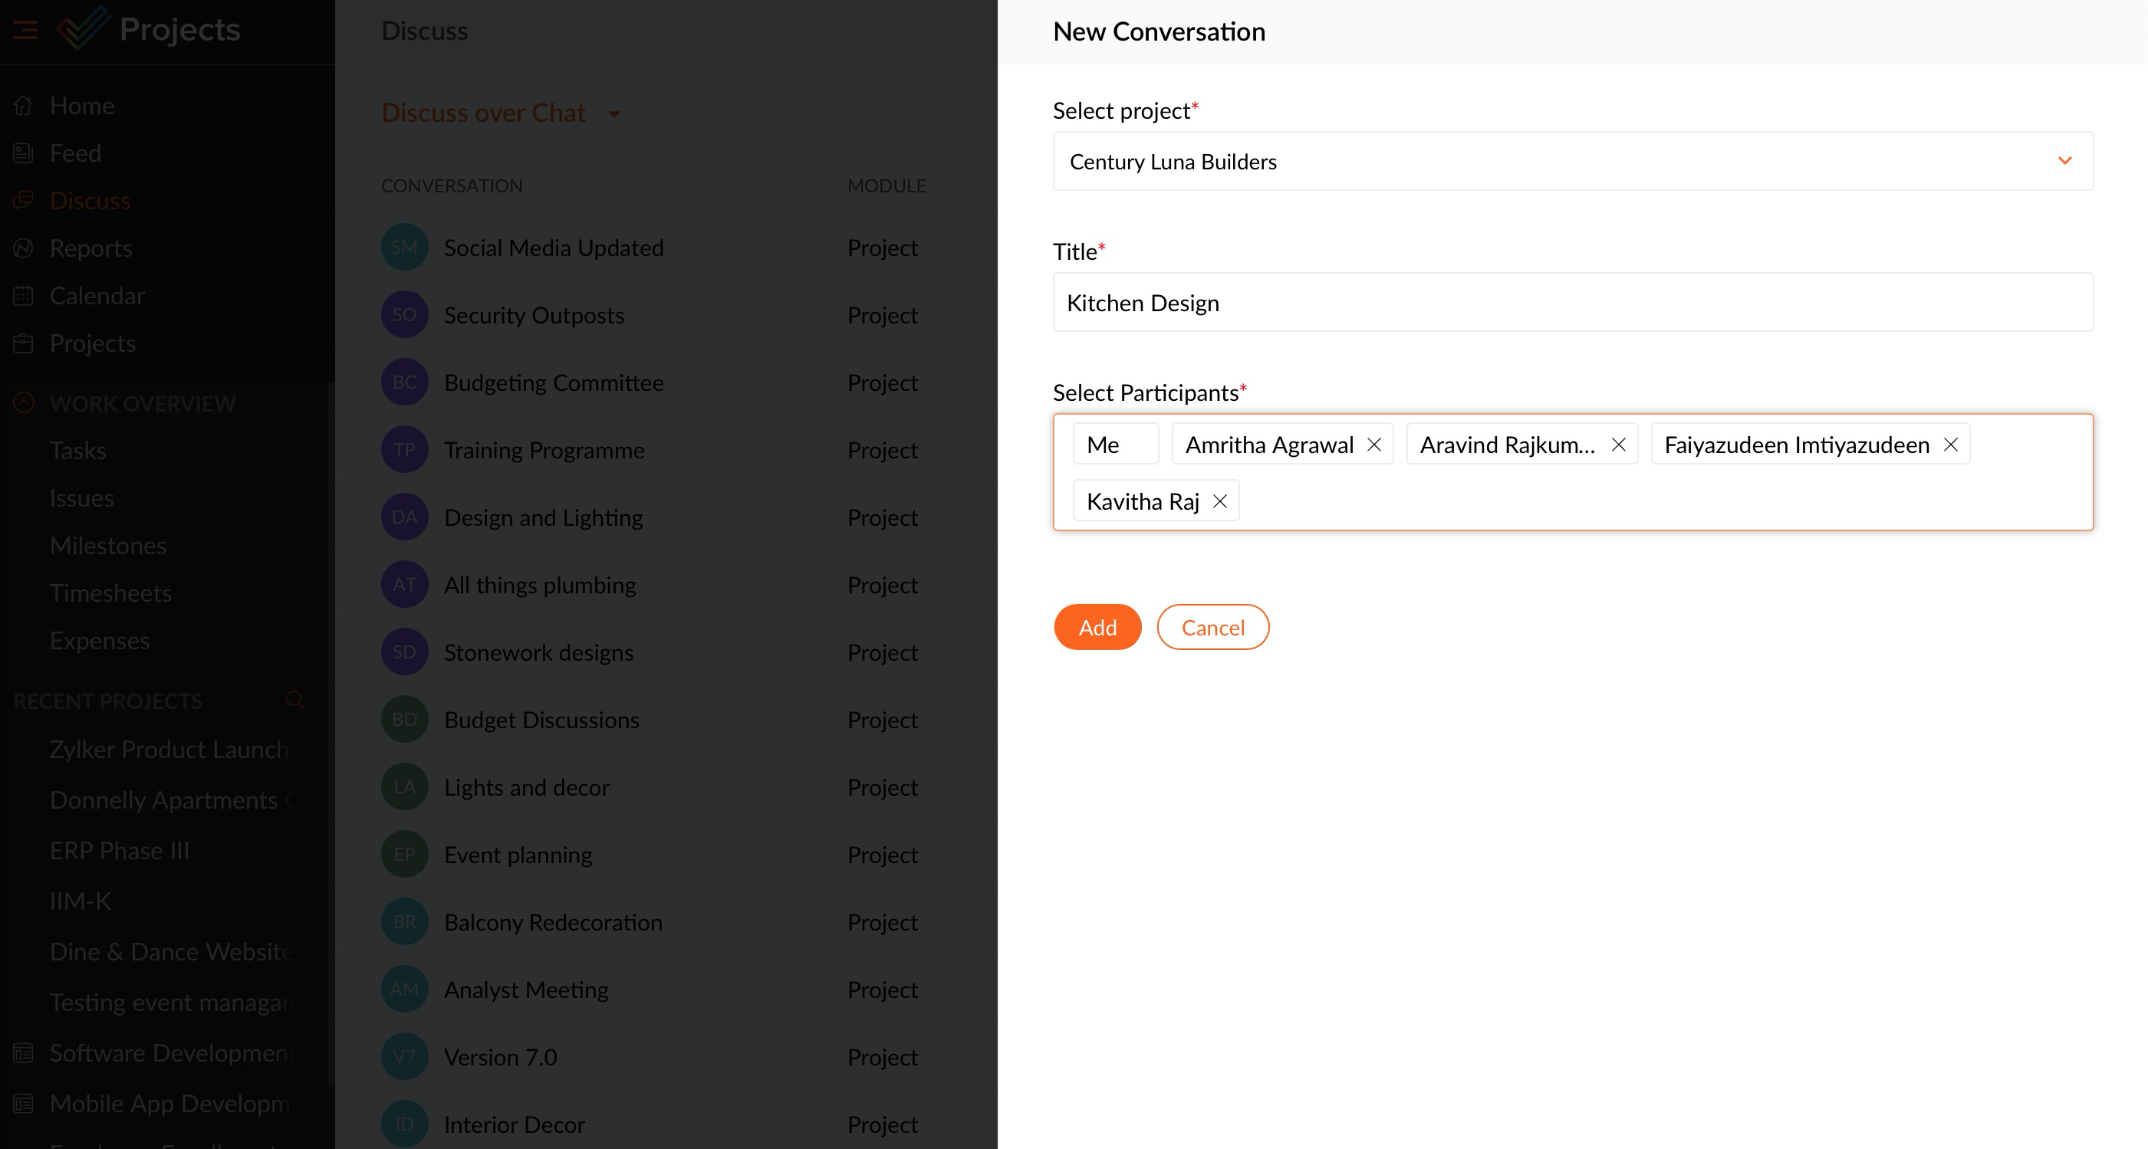Expand the Discuss over Chat dropdown

614,114
